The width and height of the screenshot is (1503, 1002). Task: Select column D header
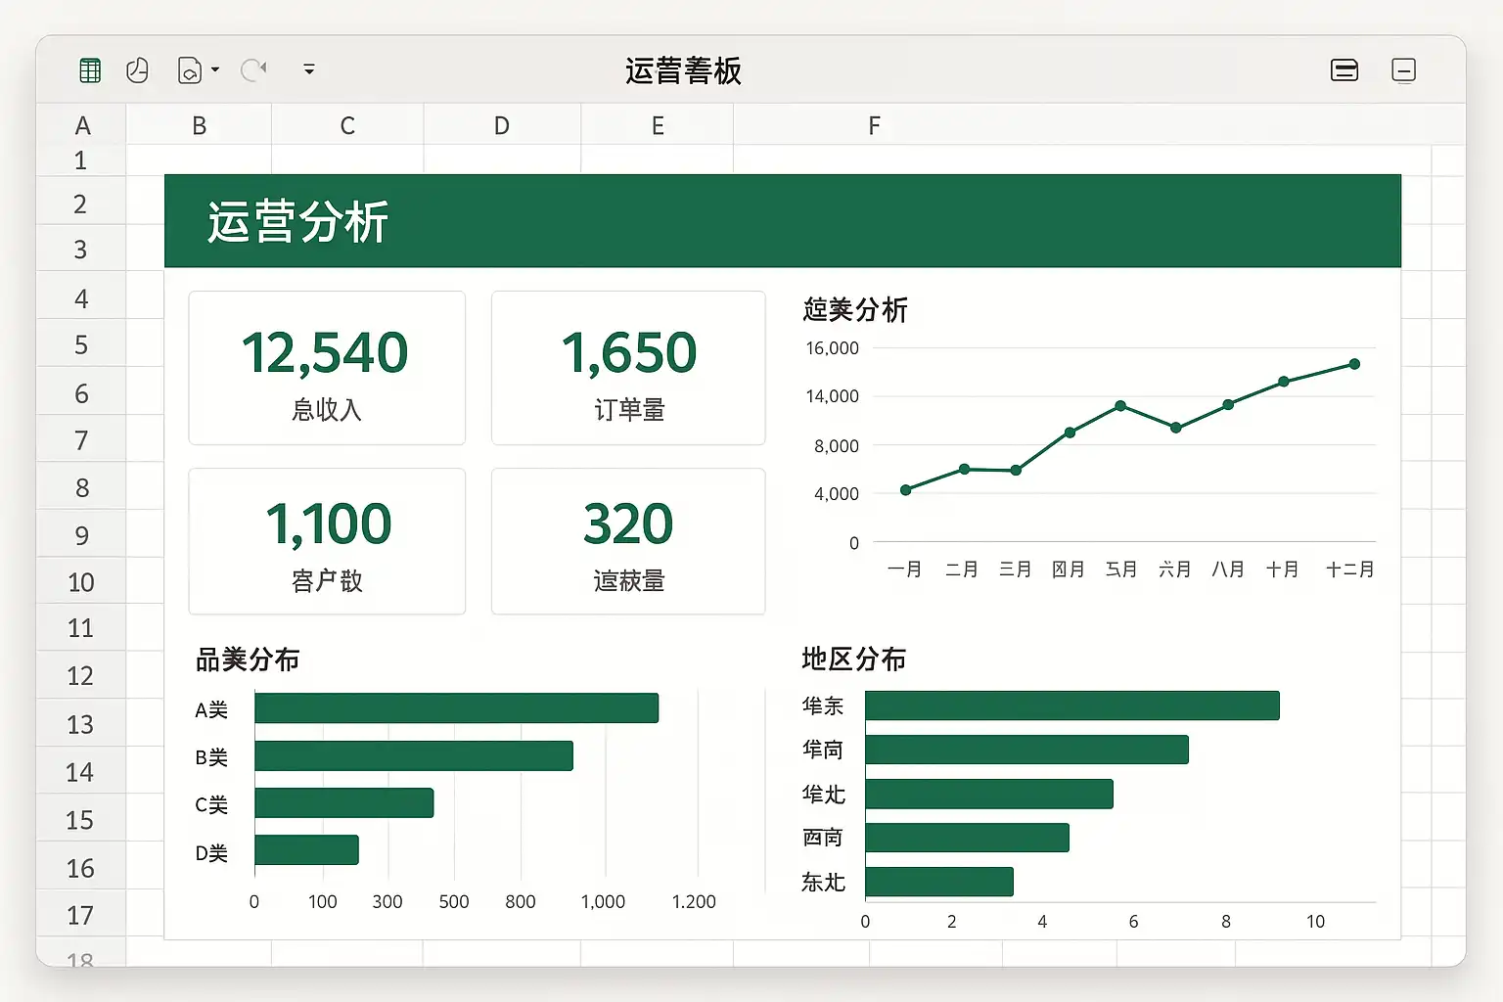[x=501, y=126]
